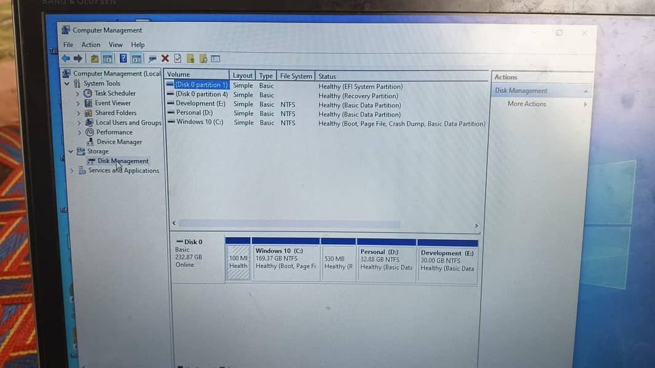Screen dimensions: 655x368
Task: Expand the Local Users and Groups arrow
Action: [x=79, y=123]
